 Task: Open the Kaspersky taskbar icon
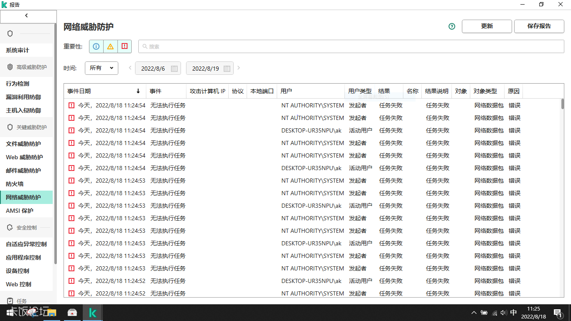[93, 313]
